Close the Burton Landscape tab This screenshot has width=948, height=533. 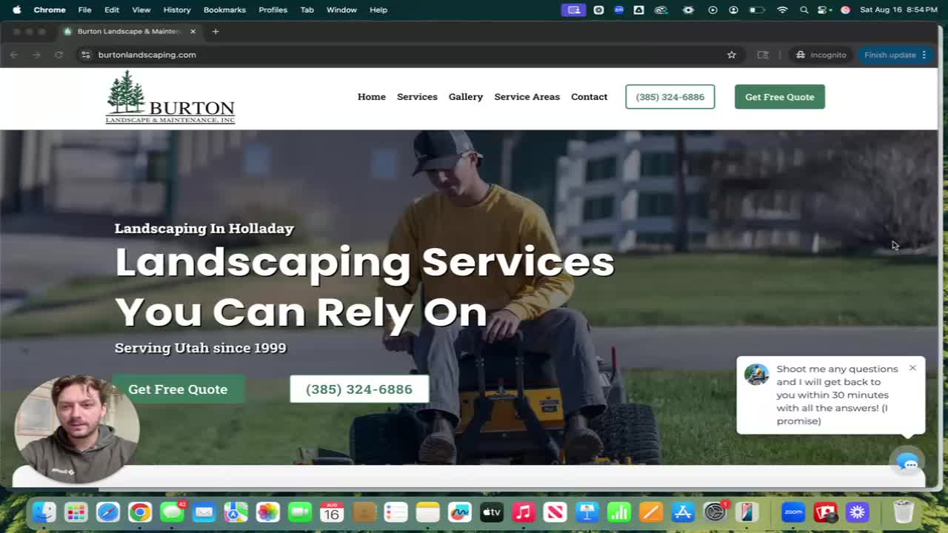[193, 31]
